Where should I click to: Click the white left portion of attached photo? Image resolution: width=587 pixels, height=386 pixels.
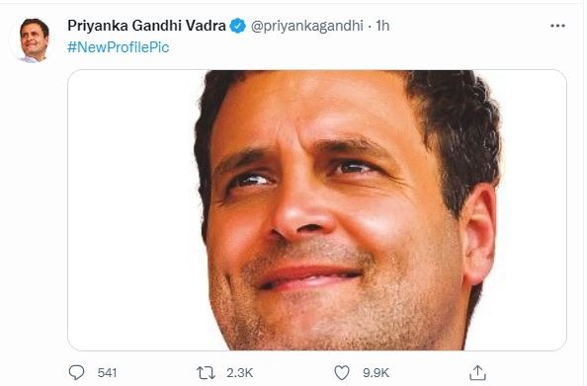point(131,210)
